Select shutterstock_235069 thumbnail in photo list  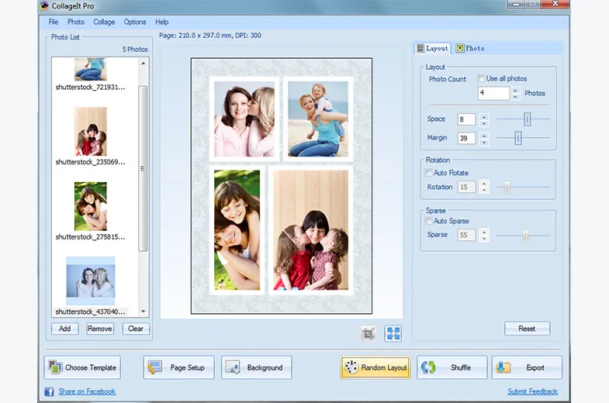(x=91, y=132)
